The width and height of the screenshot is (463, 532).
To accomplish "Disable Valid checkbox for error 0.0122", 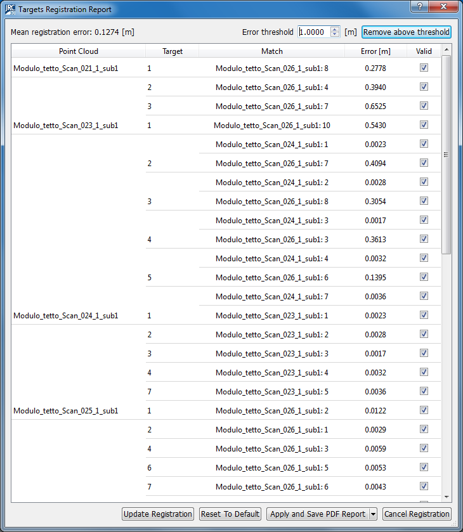I will [424, 410].
